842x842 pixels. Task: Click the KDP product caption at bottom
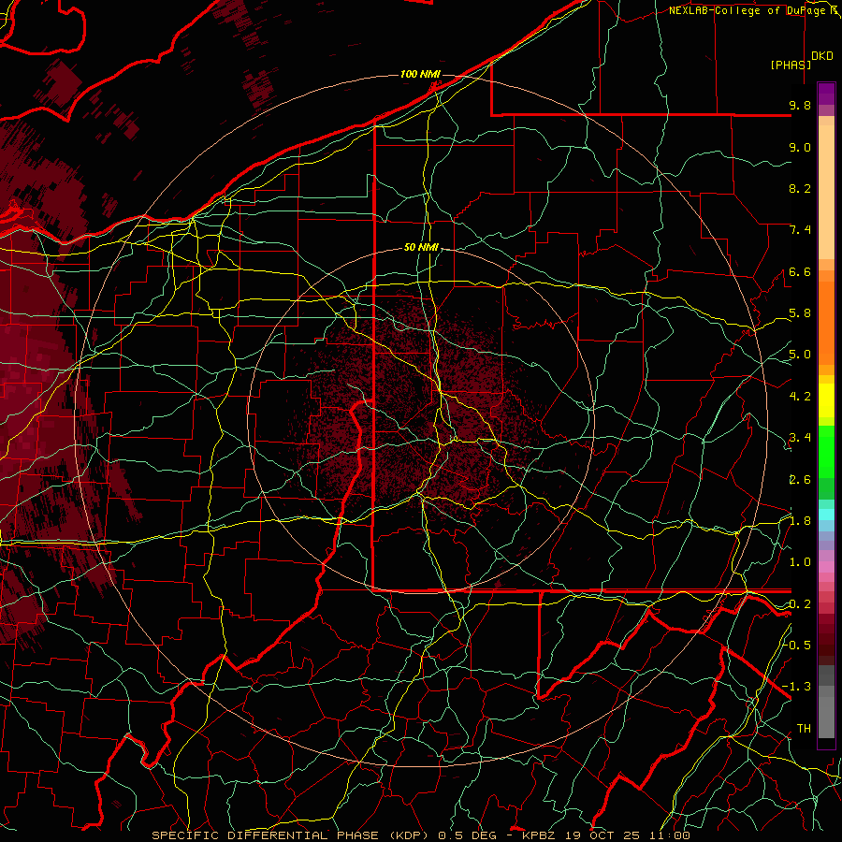pyautogui.click(x=420, y=835)
